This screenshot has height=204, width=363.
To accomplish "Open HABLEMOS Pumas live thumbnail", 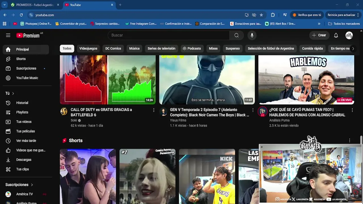I will coord(306,80).
